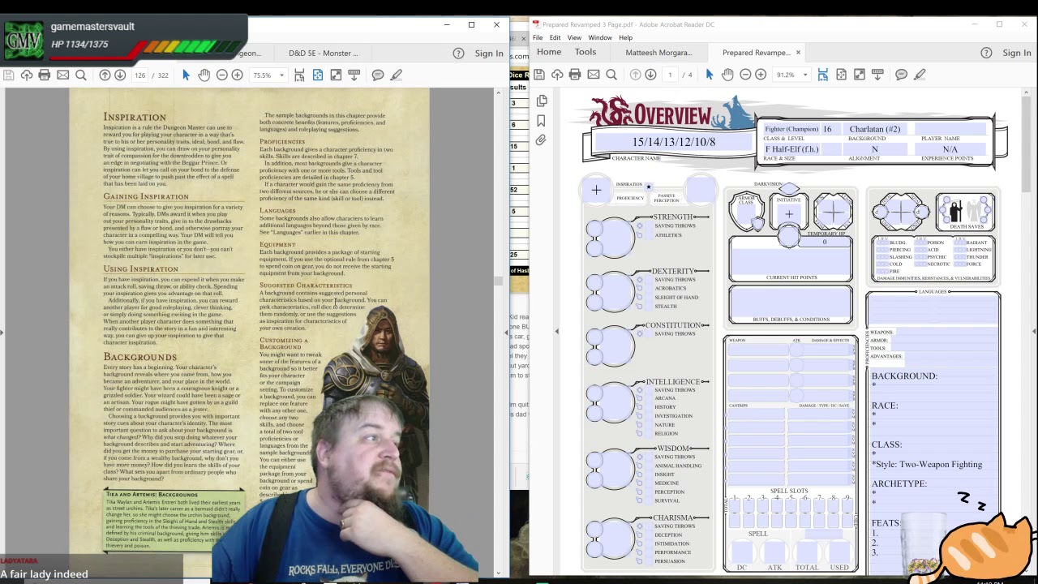Open the View menu
Image resolution: width=1038 pixels, height=584 pixels.
[574, 37]
